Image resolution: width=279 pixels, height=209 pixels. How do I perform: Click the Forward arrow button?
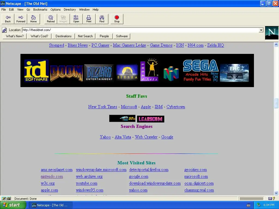pos(21,19)
